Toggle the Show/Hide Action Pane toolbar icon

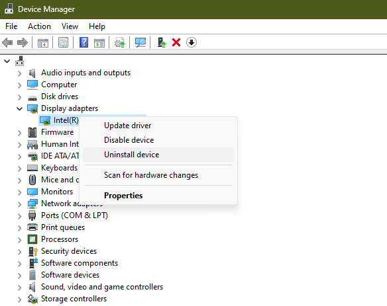click(x=99, y=43)
